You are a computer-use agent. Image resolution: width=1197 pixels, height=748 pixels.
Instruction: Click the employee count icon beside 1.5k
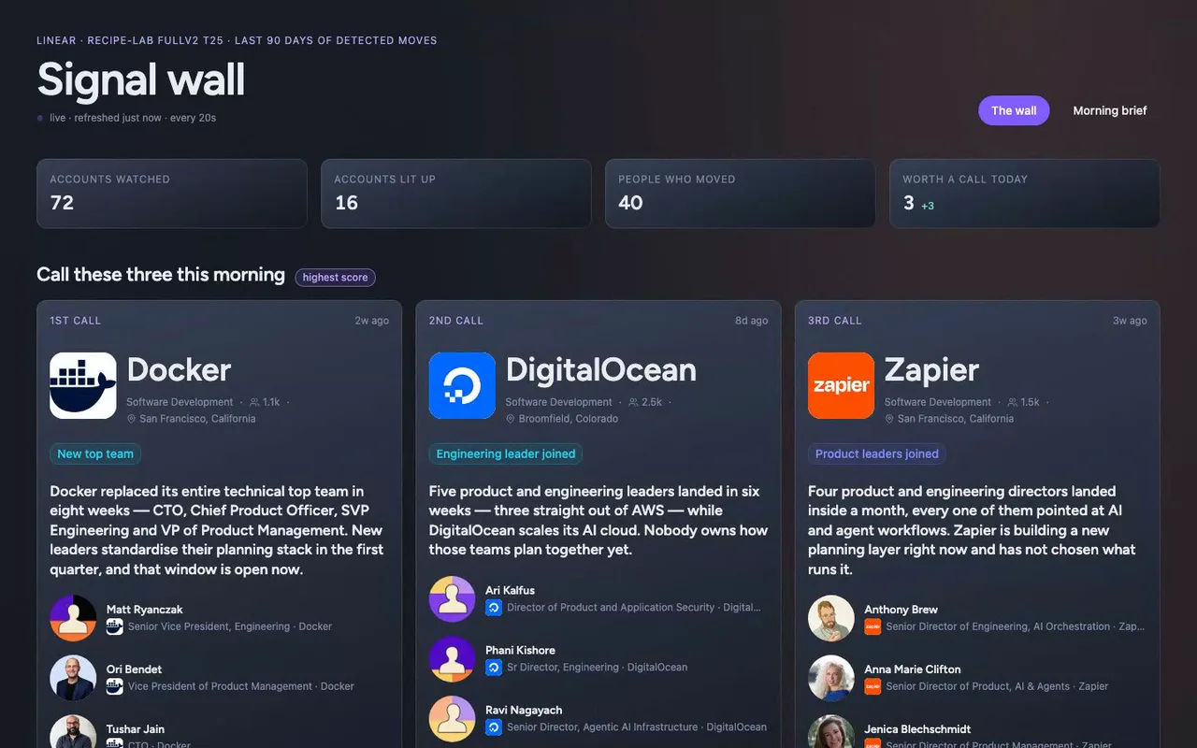(x=1013, y=402)
